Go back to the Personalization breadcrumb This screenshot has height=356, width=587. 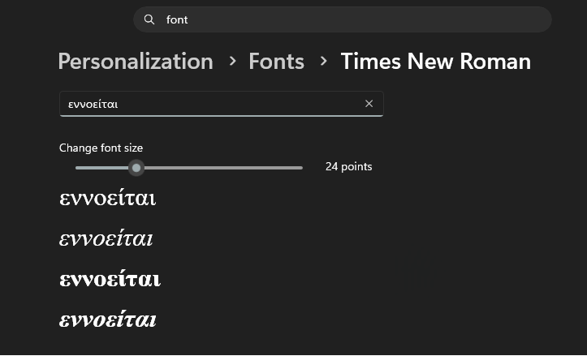click(x=136, y=62)
